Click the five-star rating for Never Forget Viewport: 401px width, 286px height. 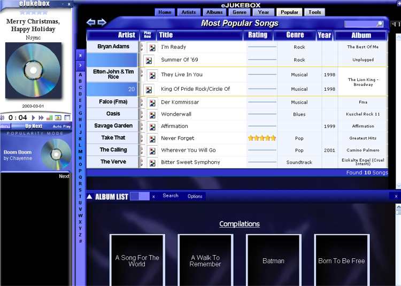click(262, 138)
